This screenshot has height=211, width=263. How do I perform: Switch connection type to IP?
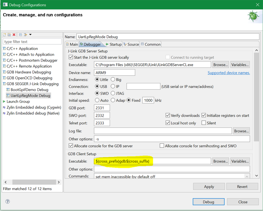113,86
